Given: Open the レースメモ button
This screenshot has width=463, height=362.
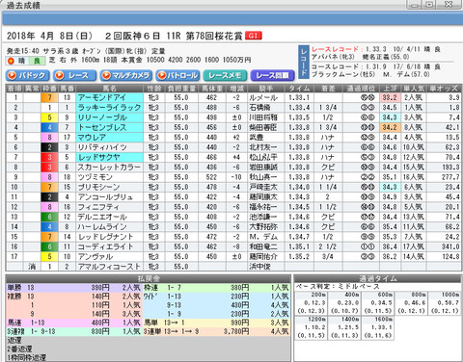Looking at the screenshot, I should (225, 75).
